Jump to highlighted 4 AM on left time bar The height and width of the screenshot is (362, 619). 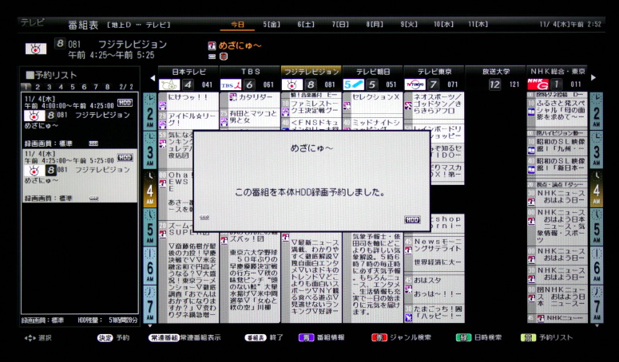[x=149, y=189]
